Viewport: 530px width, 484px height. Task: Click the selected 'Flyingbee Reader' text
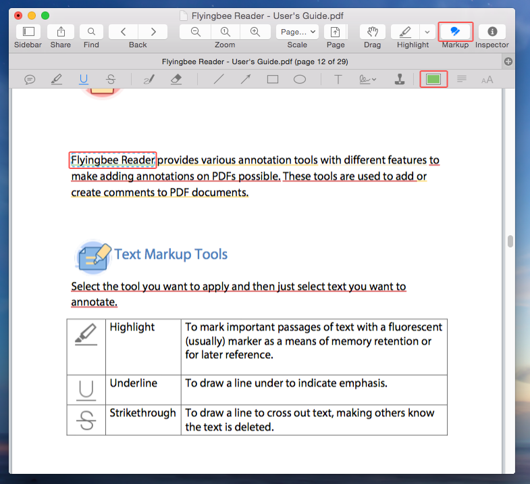(113, 160)
